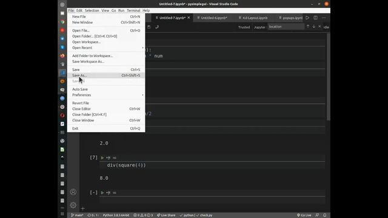Click Go Live in status bar

tap(304, 216)
